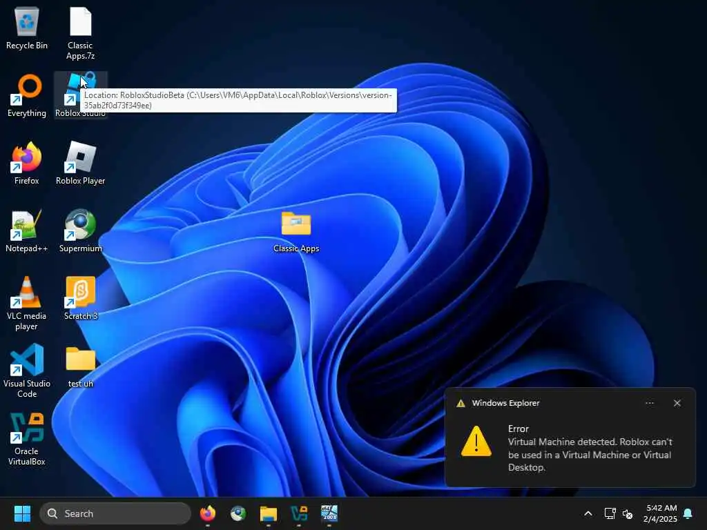Click the large yellow warning icon
The image size is (707, 530).
[476, 441]
